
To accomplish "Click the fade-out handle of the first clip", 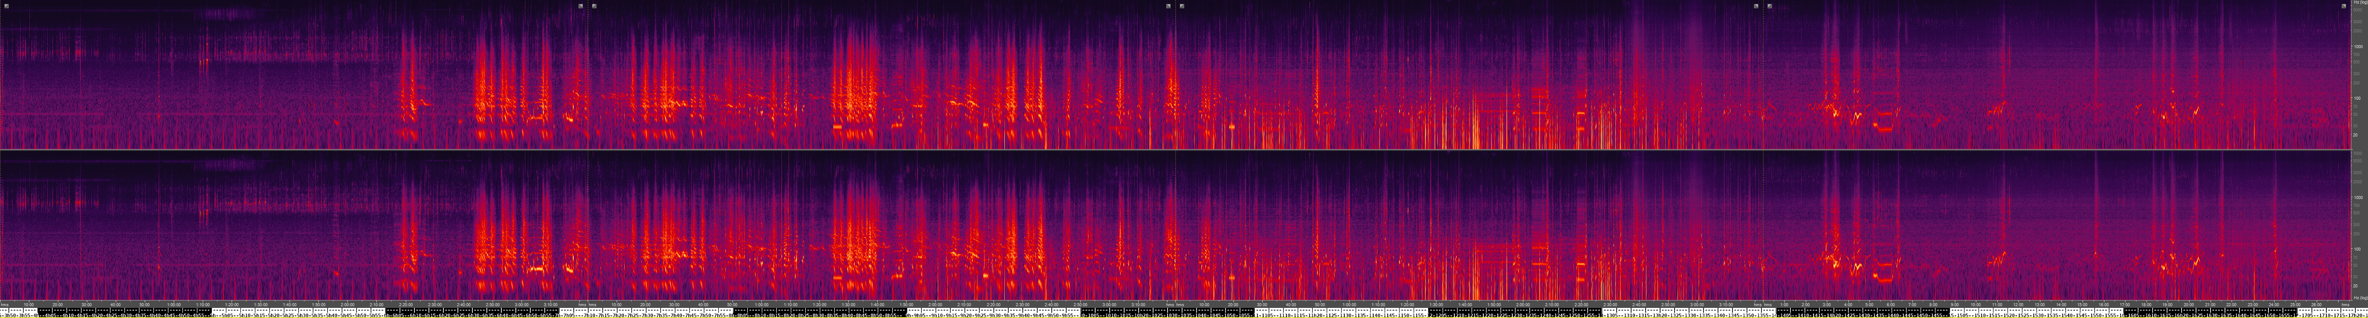I will tap(581, 6).
